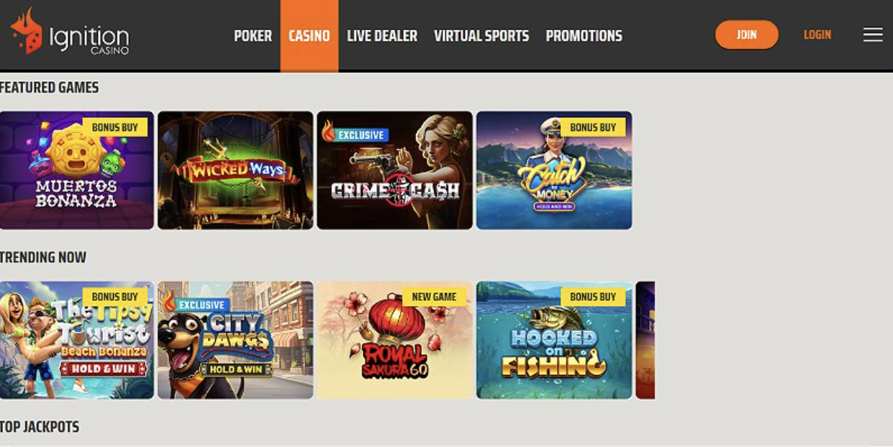Launch the Wicked Ways game

[x=235, y=170]
